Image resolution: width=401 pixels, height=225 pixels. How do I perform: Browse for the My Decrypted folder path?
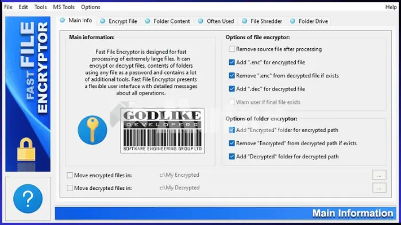click(x=379, y=188)
